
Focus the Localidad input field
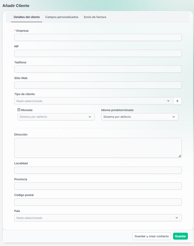pyautogui.click(x=98, y=170)
